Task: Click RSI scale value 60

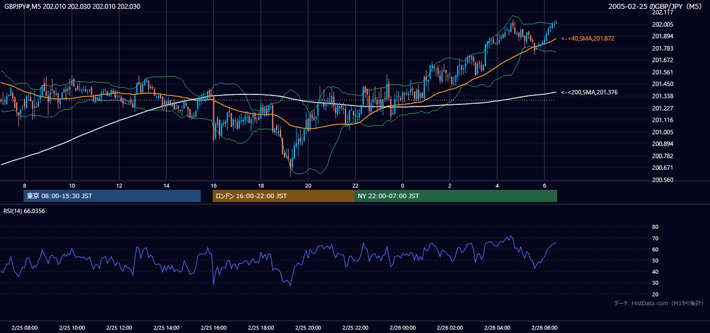Action: (655, 249)
